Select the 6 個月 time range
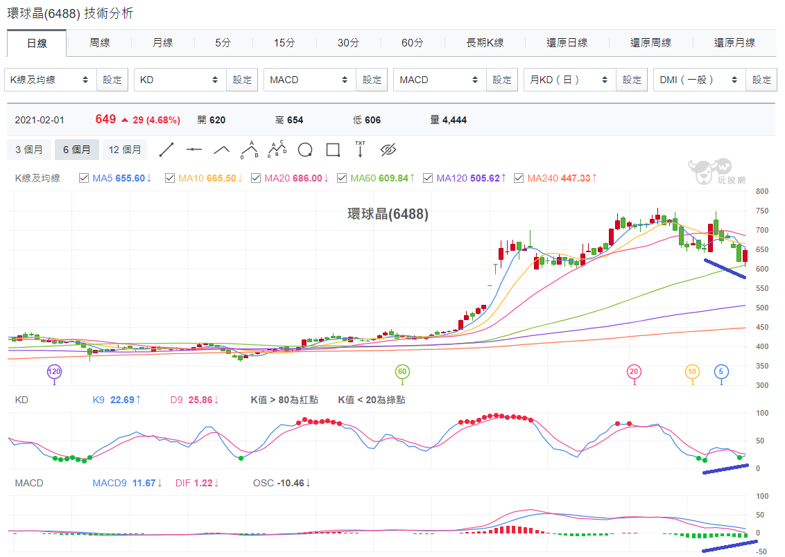785x557 pixels. 76,150
